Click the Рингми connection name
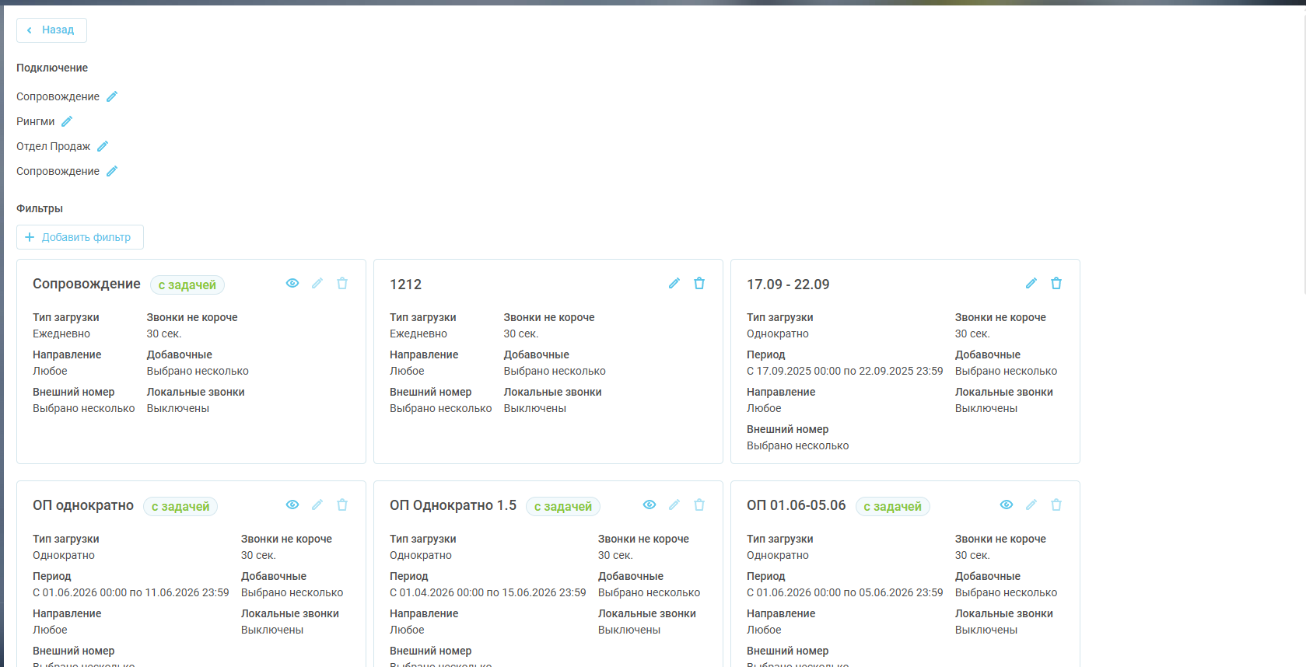Image resolution: width=1306 pixels, height=667 pixels. coord(36,121)
